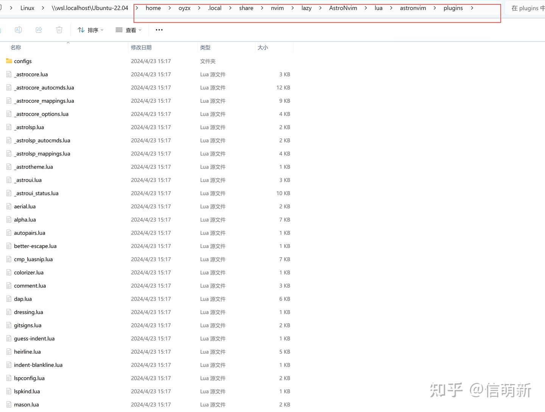Expand the breadcrumb chevron after plugins
Screen dimensions: 545x412
pyautogui.click(x=472, y=8)
